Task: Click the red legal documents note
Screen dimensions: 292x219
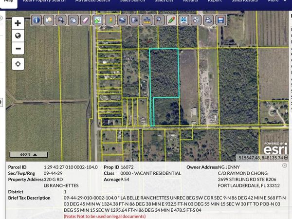Action: pyautogui.click(x=105, y=216)
